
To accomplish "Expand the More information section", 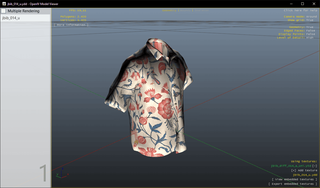I will (x=71, y=25).
